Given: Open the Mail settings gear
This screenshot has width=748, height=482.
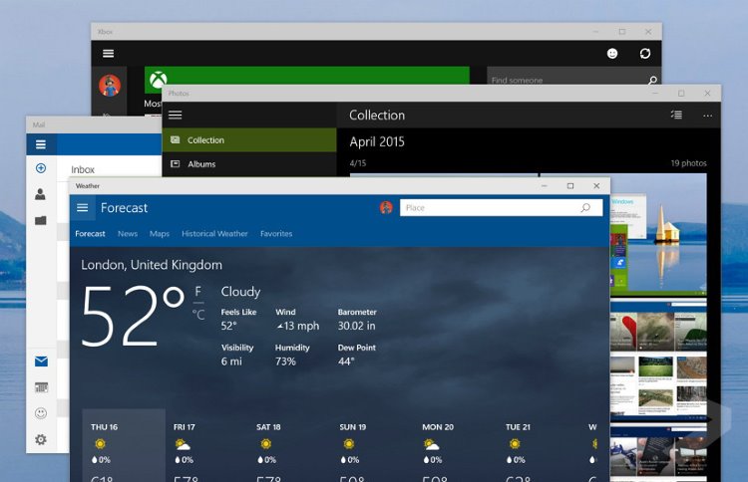Looking at the screenshot, I should pyautogui.click(x=41, y=439).
